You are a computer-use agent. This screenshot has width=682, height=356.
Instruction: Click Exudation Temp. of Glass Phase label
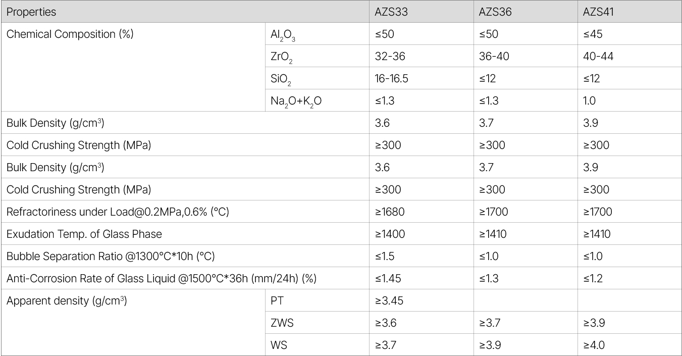(84, 234)
